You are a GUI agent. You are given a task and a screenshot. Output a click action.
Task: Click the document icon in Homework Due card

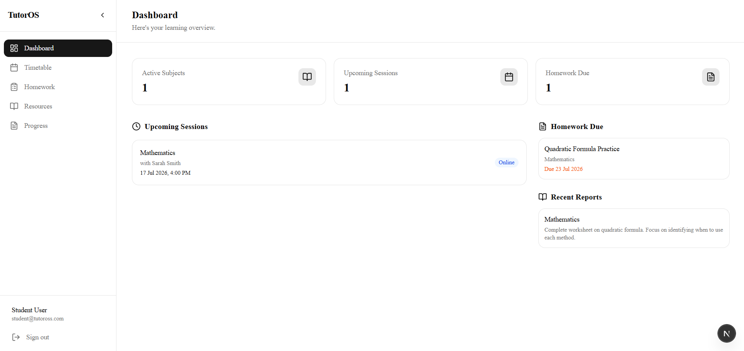point(711,77)
